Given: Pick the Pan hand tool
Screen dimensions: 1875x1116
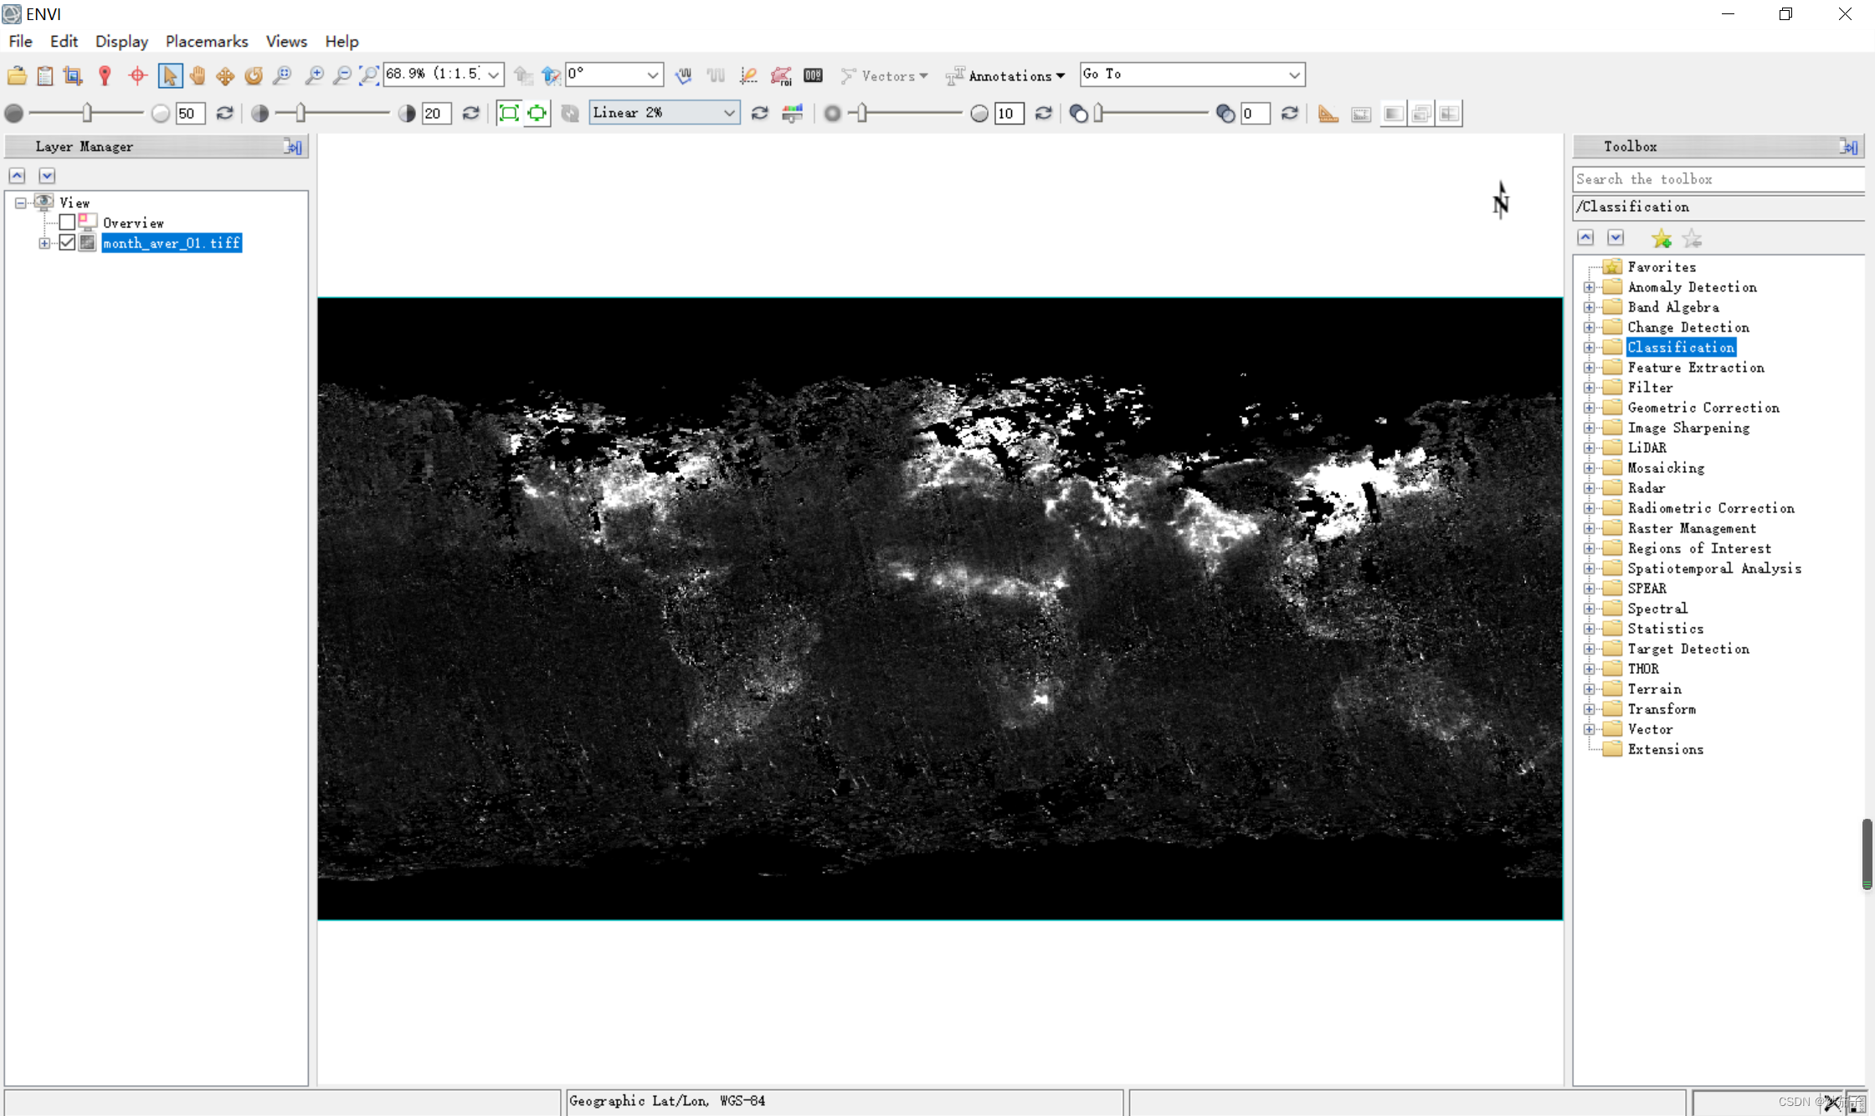Looking at the screenshot, I should 198,75.
